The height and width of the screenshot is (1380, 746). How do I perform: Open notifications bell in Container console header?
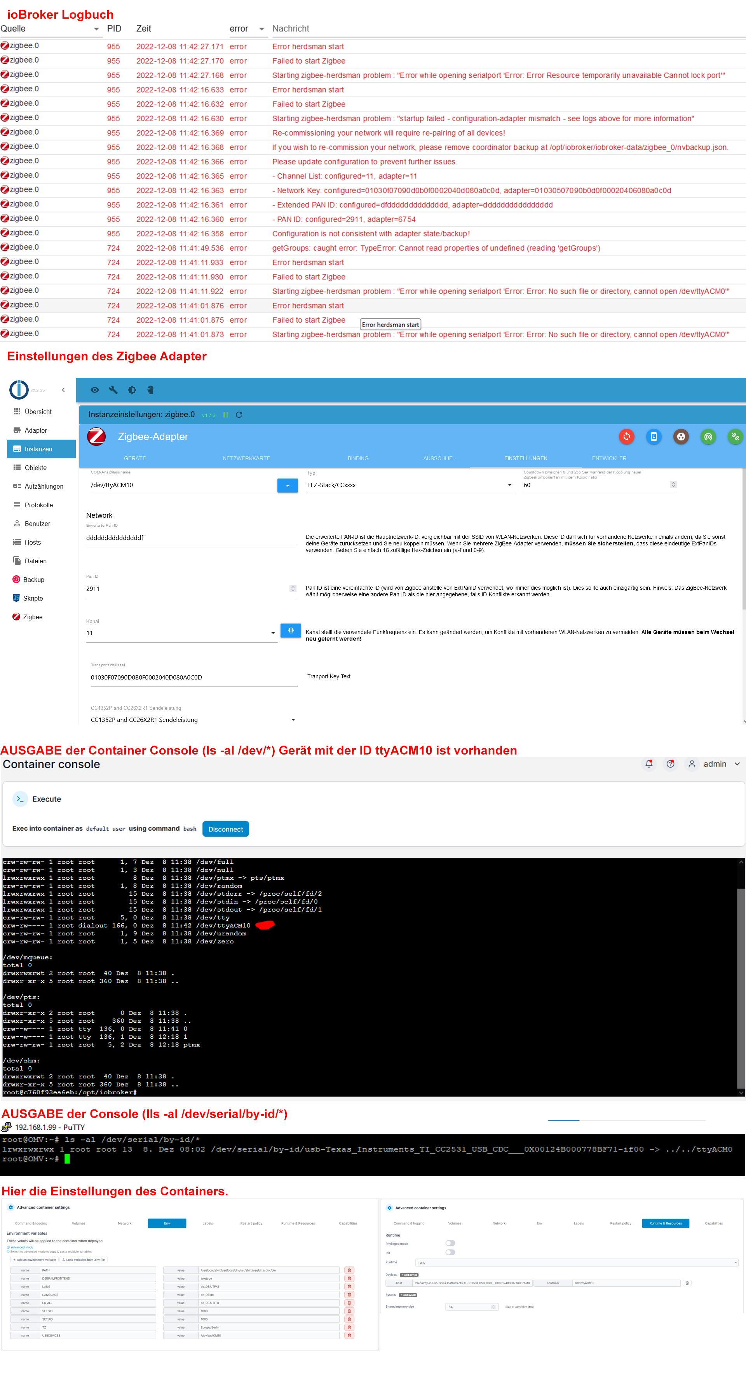click(x=649, y=764)
